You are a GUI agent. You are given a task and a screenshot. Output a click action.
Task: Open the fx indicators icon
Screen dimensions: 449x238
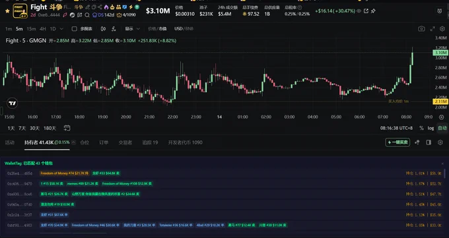[x=114, y=29]
